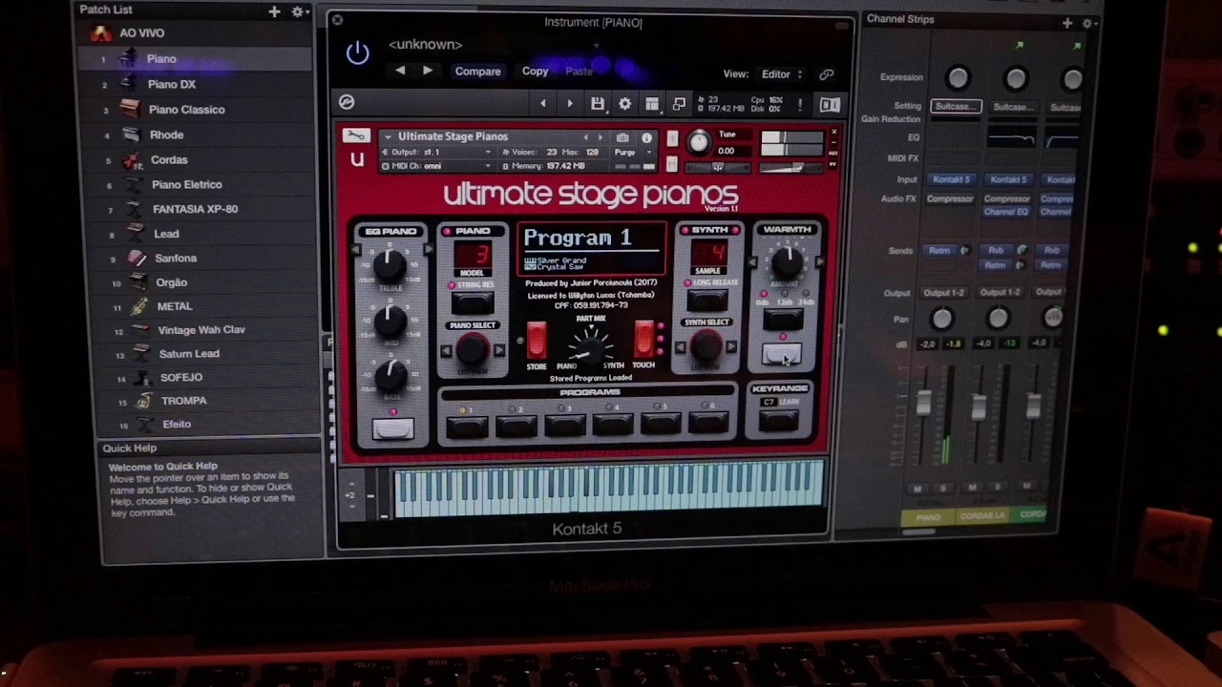Toggle the plug-in power bypass button
1222x687 pixels.
(x=357, y=53)
